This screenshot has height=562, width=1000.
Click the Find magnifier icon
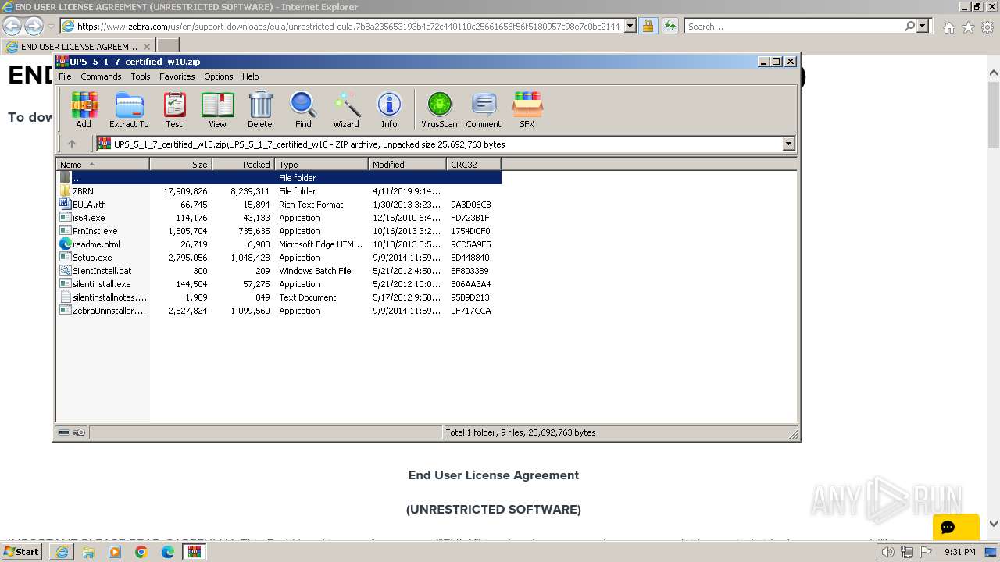click(303, 109)
